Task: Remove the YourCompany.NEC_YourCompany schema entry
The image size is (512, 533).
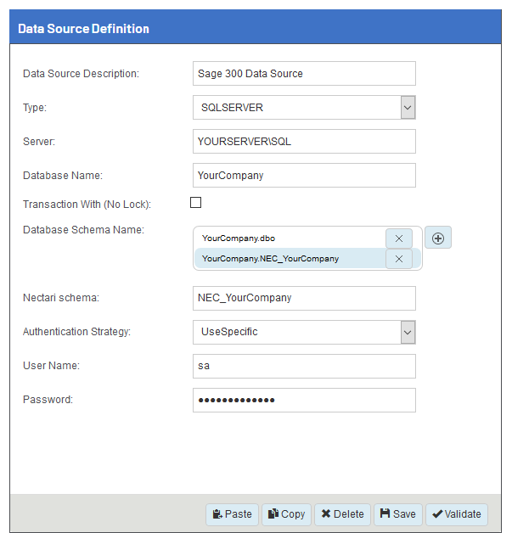Action: [399, 259]
